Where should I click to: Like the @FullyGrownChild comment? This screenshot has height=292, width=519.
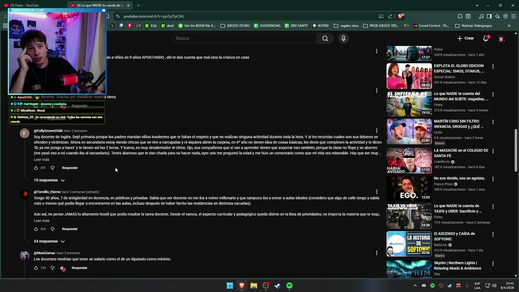pyautogui.click(x=36, y=168)
